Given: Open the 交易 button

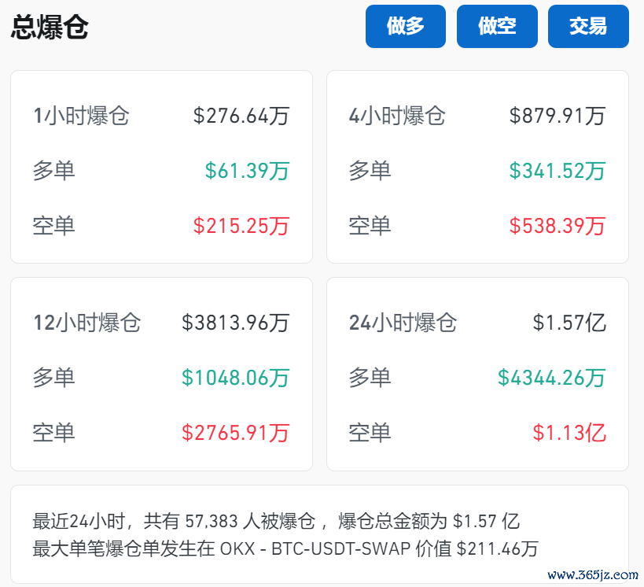Looking at the screenshot, I should [588, 26].
